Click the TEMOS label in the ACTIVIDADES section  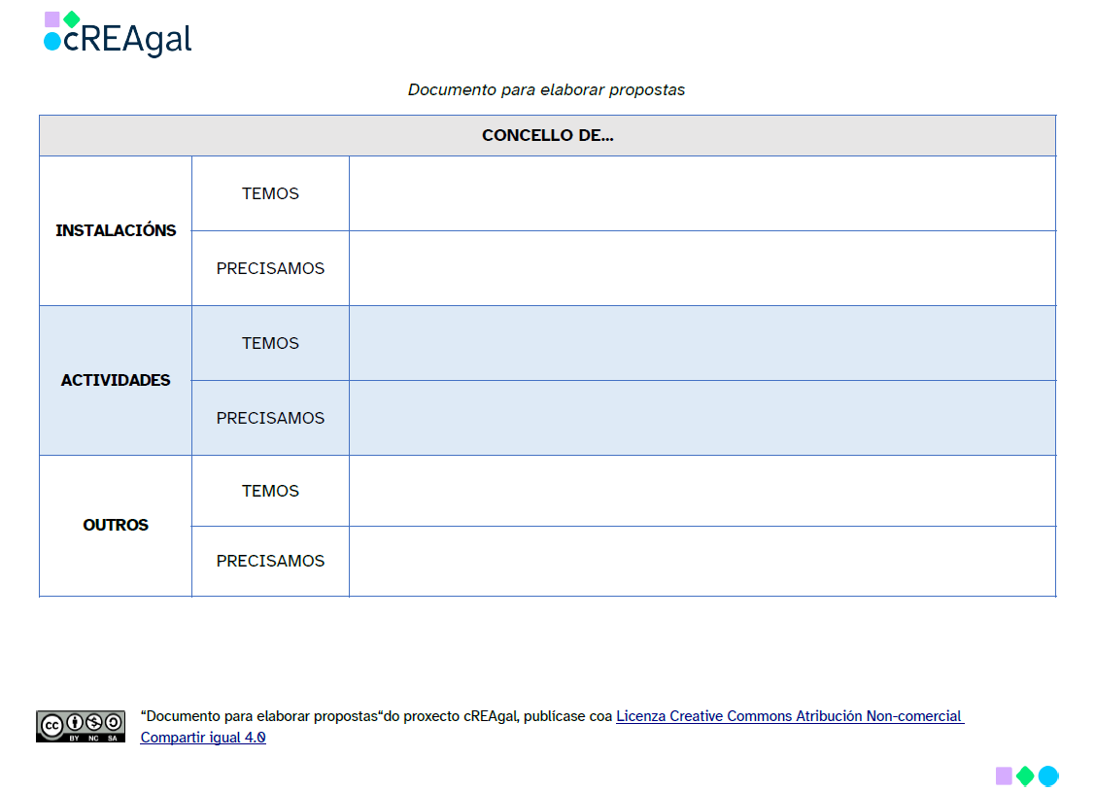pos(270,344)
